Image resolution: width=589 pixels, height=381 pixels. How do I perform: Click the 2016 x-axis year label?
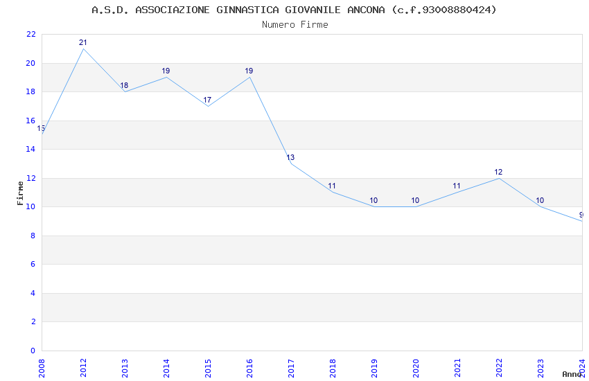coord(249,368)
